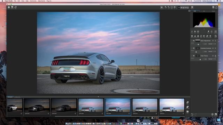This screenshot has width=223, height=125.
Task: Open the File menu in the menu bar
Action: point(15,1)
